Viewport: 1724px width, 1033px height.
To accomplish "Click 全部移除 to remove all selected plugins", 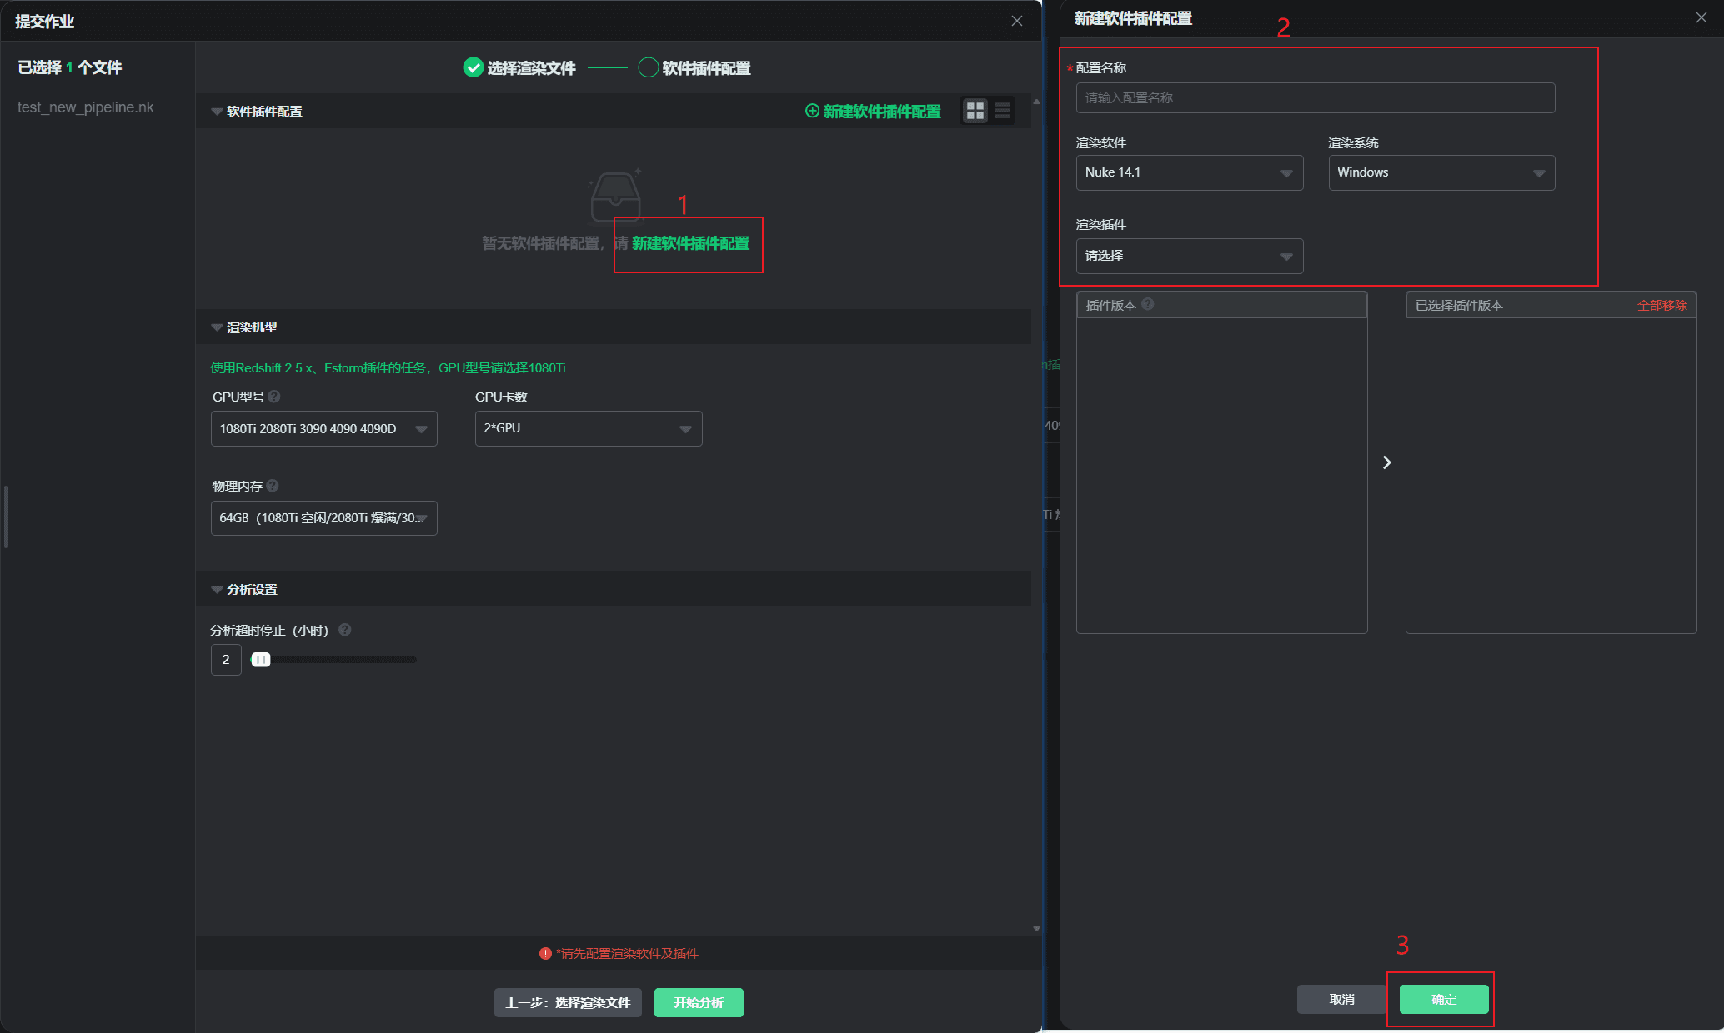I will 1661,305.
